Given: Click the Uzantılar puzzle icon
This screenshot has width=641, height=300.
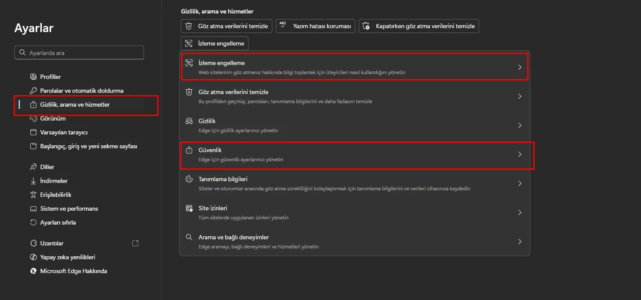Looking at the screenshot, I should (x=33, y=243).
